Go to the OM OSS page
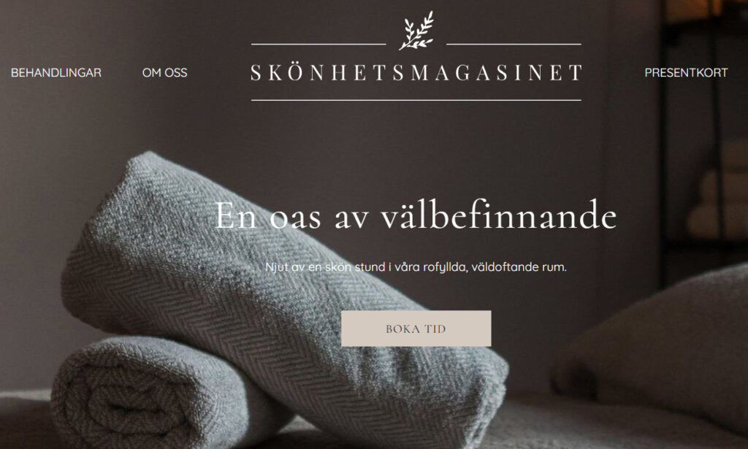Screen dimensions: 748x449 pos(164,73)
